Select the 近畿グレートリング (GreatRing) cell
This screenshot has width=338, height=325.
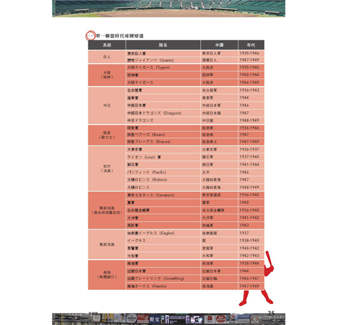pos(163,278)
